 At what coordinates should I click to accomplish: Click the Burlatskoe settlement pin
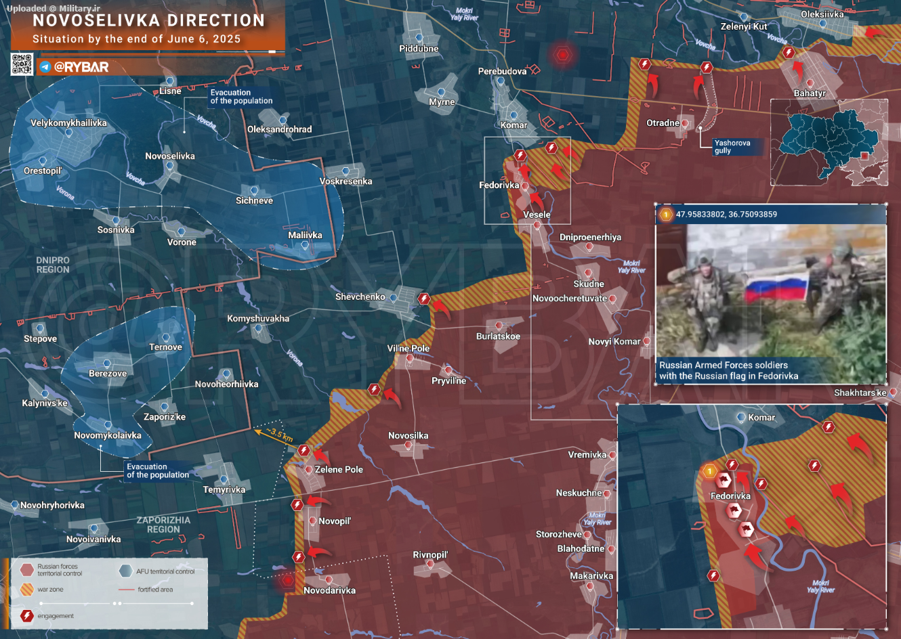pos(499,326)
